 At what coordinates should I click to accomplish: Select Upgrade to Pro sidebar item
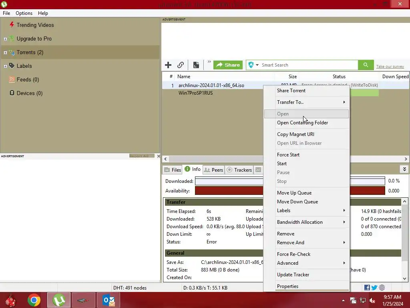34,39
